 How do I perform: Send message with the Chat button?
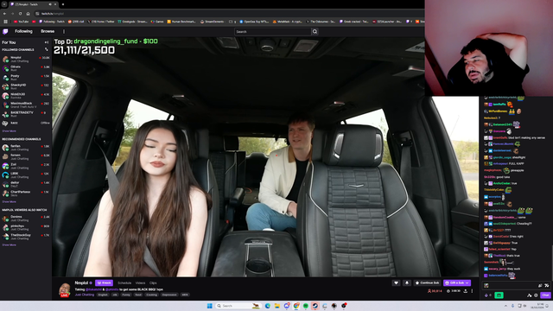click(x=545, y=295)
